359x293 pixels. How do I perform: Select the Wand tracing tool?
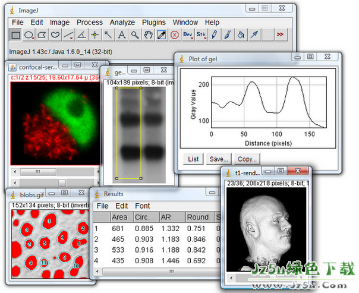tap(108, 35)
